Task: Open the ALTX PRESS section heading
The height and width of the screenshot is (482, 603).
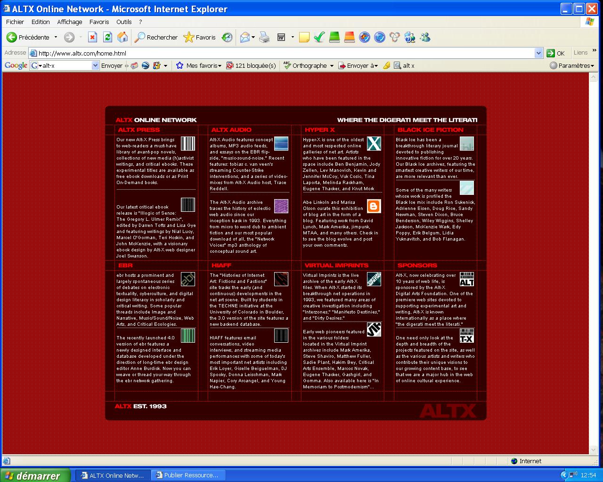Action: coord(139,130)
